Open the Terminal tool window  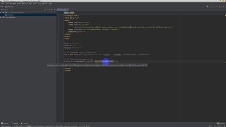(x=14, y=123)
